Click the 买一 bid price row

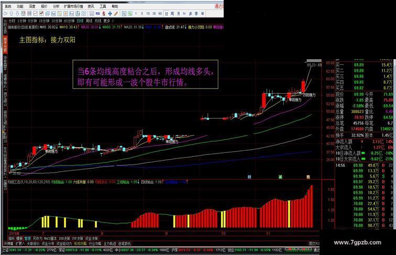pyautogui.click(x=364, y=65)
